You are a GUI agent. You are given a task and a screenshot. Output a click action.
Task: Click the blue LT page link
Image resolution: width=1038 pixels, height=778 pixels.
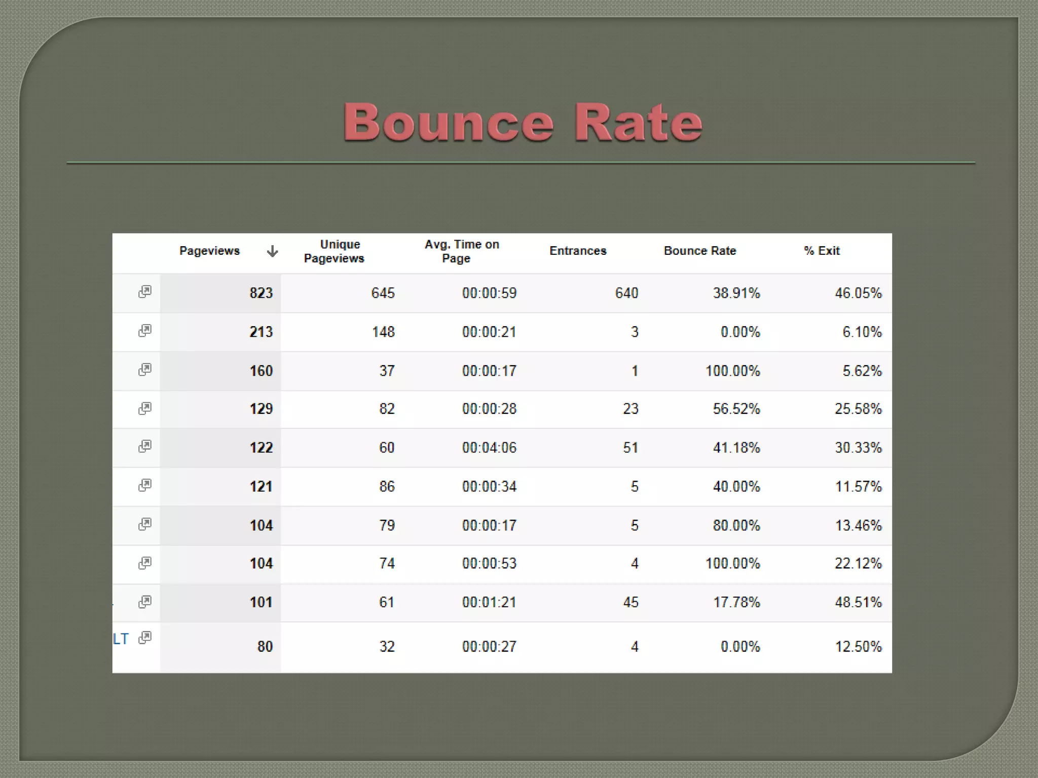point(121,639)
